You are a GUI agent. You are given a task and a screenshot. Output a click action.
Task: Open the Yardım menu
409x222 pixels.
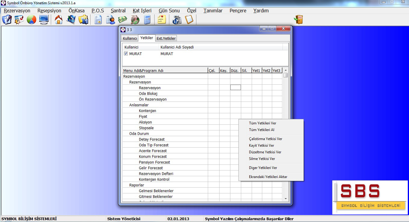(261, 11)
